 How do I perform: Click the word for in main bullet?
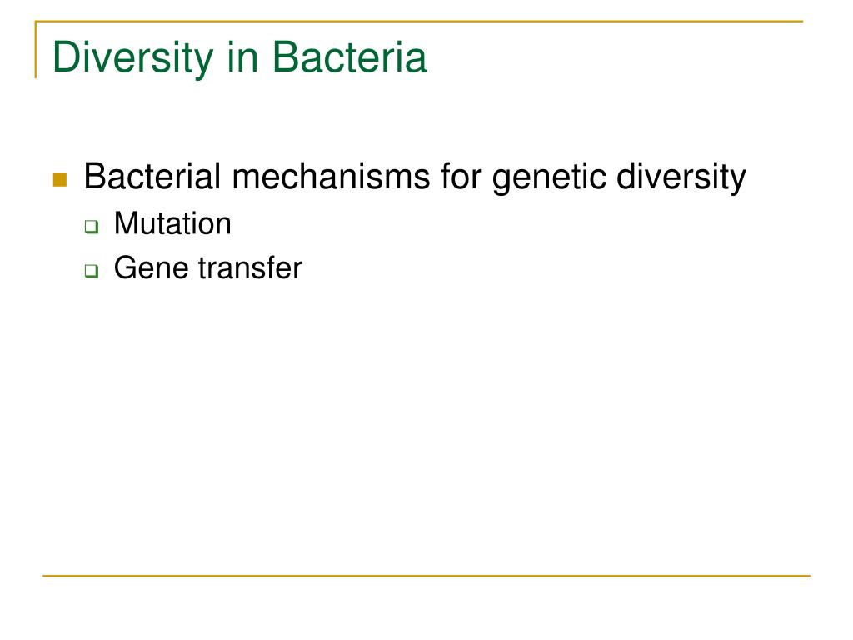(461, 177)
